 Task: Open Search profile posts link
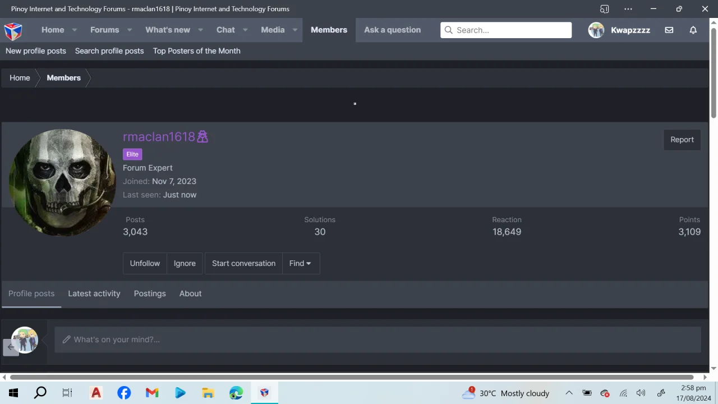[x=109, y=51]
